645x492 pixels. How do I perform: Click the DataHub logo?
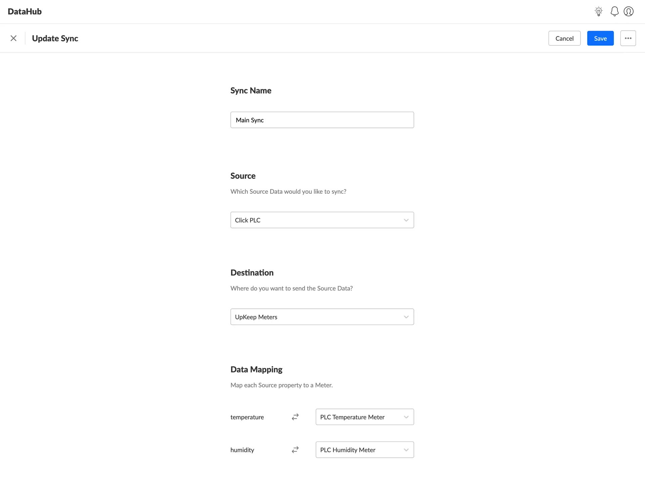coord(25,11)
